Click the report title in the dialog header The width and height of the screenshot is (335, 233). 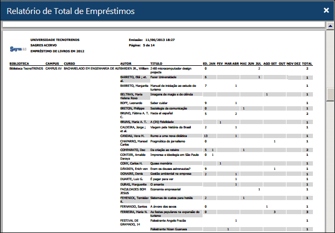[71, 11]
